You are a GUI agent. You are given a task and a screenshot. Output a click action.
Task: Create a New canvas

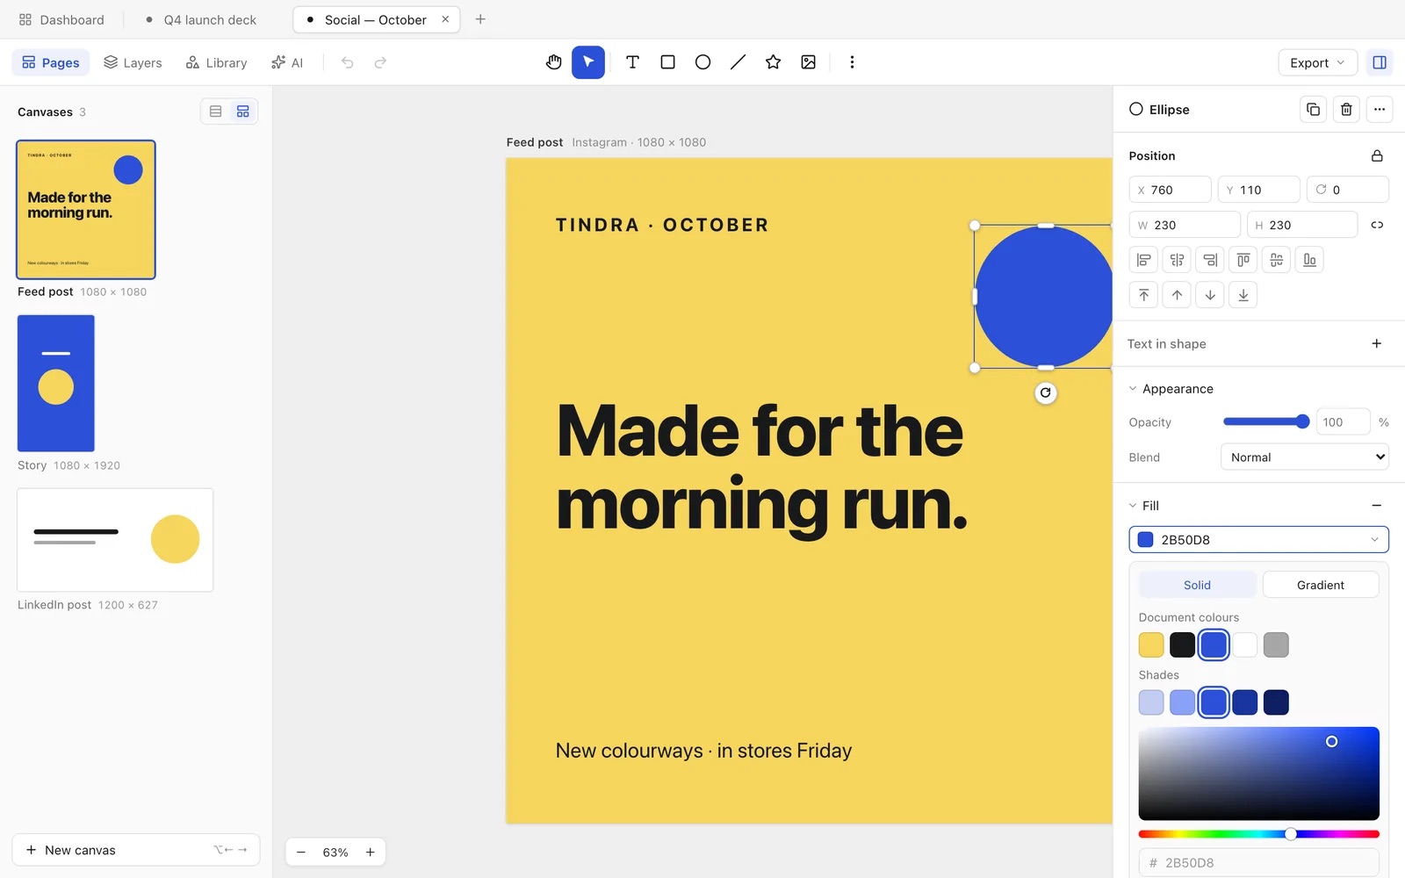[136, 850]
